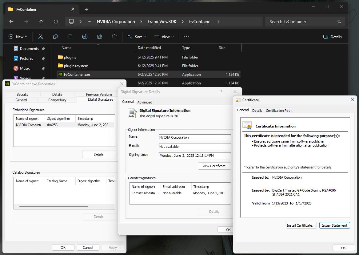Click the View Certificate button

214,166
